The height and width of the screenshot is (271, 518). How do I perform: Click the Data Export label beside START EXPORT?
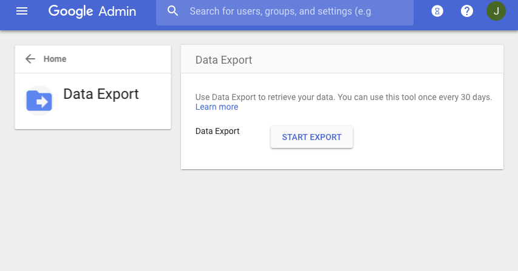click(x=217, y=131)
